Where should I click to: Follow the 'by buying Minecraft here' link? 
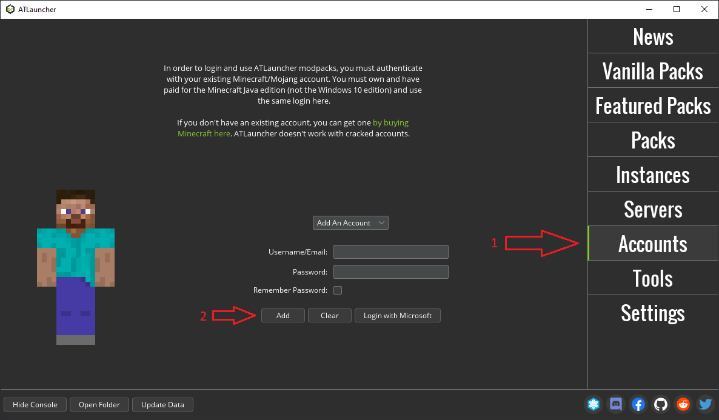[x=293, y=128]
